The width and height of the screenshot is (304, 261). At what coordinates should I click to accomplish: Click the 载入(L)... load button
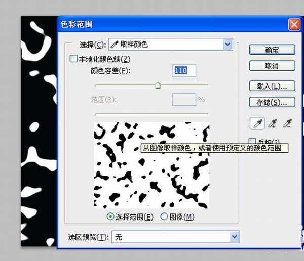[272, 86]
